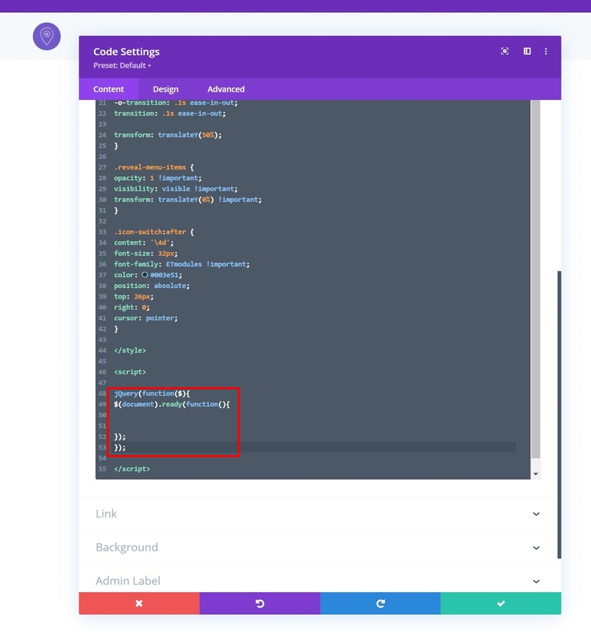The width and height of the screenshot is (591, 643).
Task: Save changes with the green checkmark
Action: coord(501,603)
